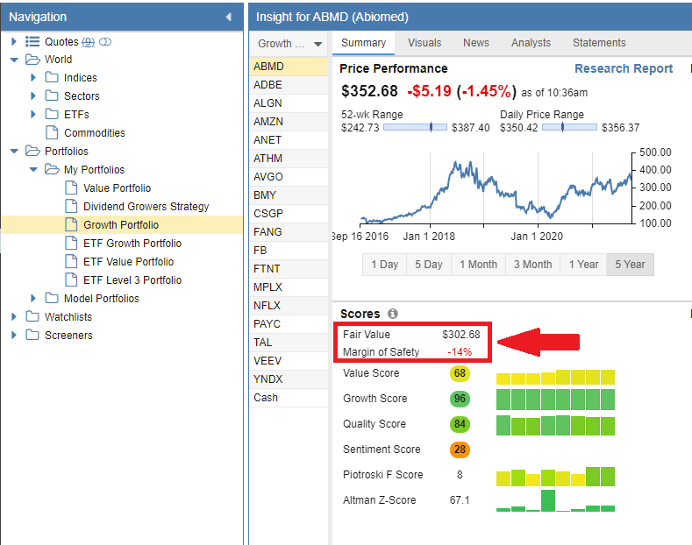The image size is (692, 545).
Task: Click the Quotes list icon
Action: coord(32,41)
